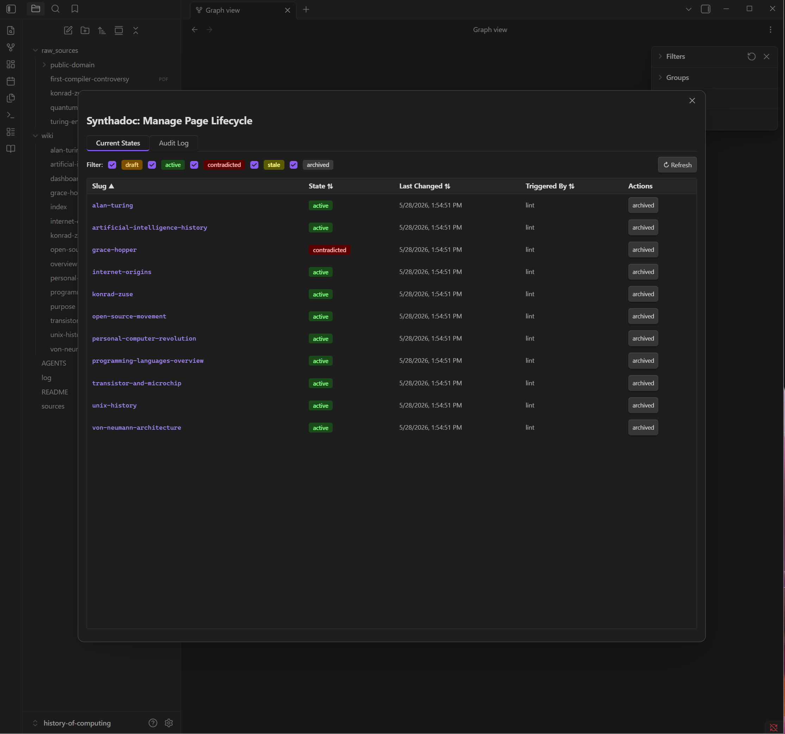The height and width of the screenshot is (734, 785).
Task: Open the von-neumann-architecture slug link
Action: pos(137,428)
